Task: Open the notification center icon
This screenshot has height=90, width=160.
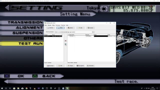Action: click(157, 88)
